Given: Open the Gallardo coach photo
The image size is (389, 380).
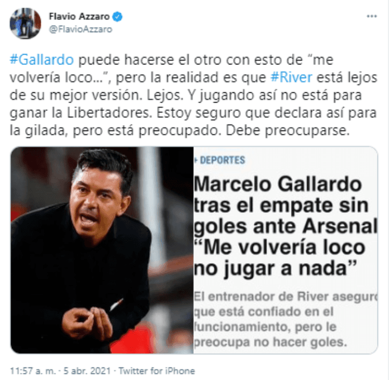Looking at the screenshot, I should 102,250.
